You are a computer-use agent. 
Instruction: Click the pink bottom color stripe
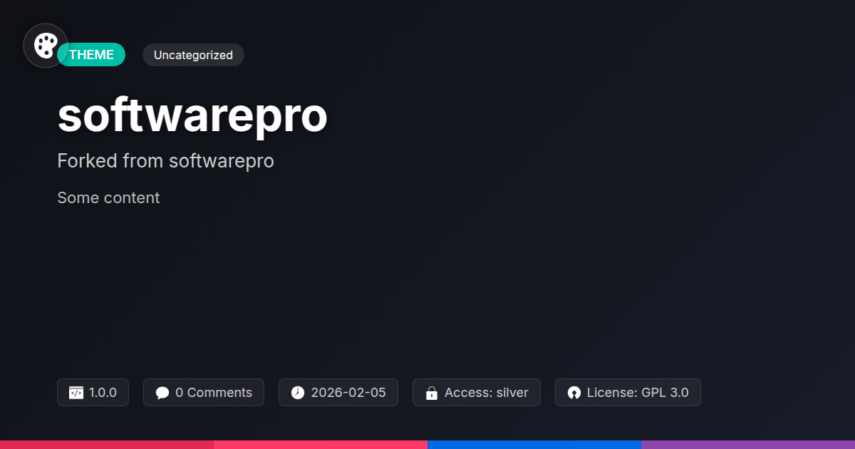pyautogui.click(x=321, y=445)
